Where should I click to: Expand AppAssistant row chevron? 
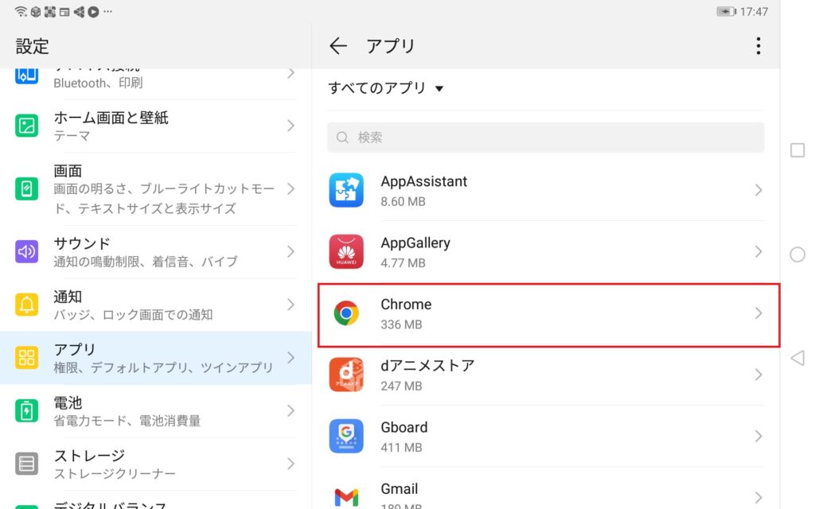click(x=758, y=190)
